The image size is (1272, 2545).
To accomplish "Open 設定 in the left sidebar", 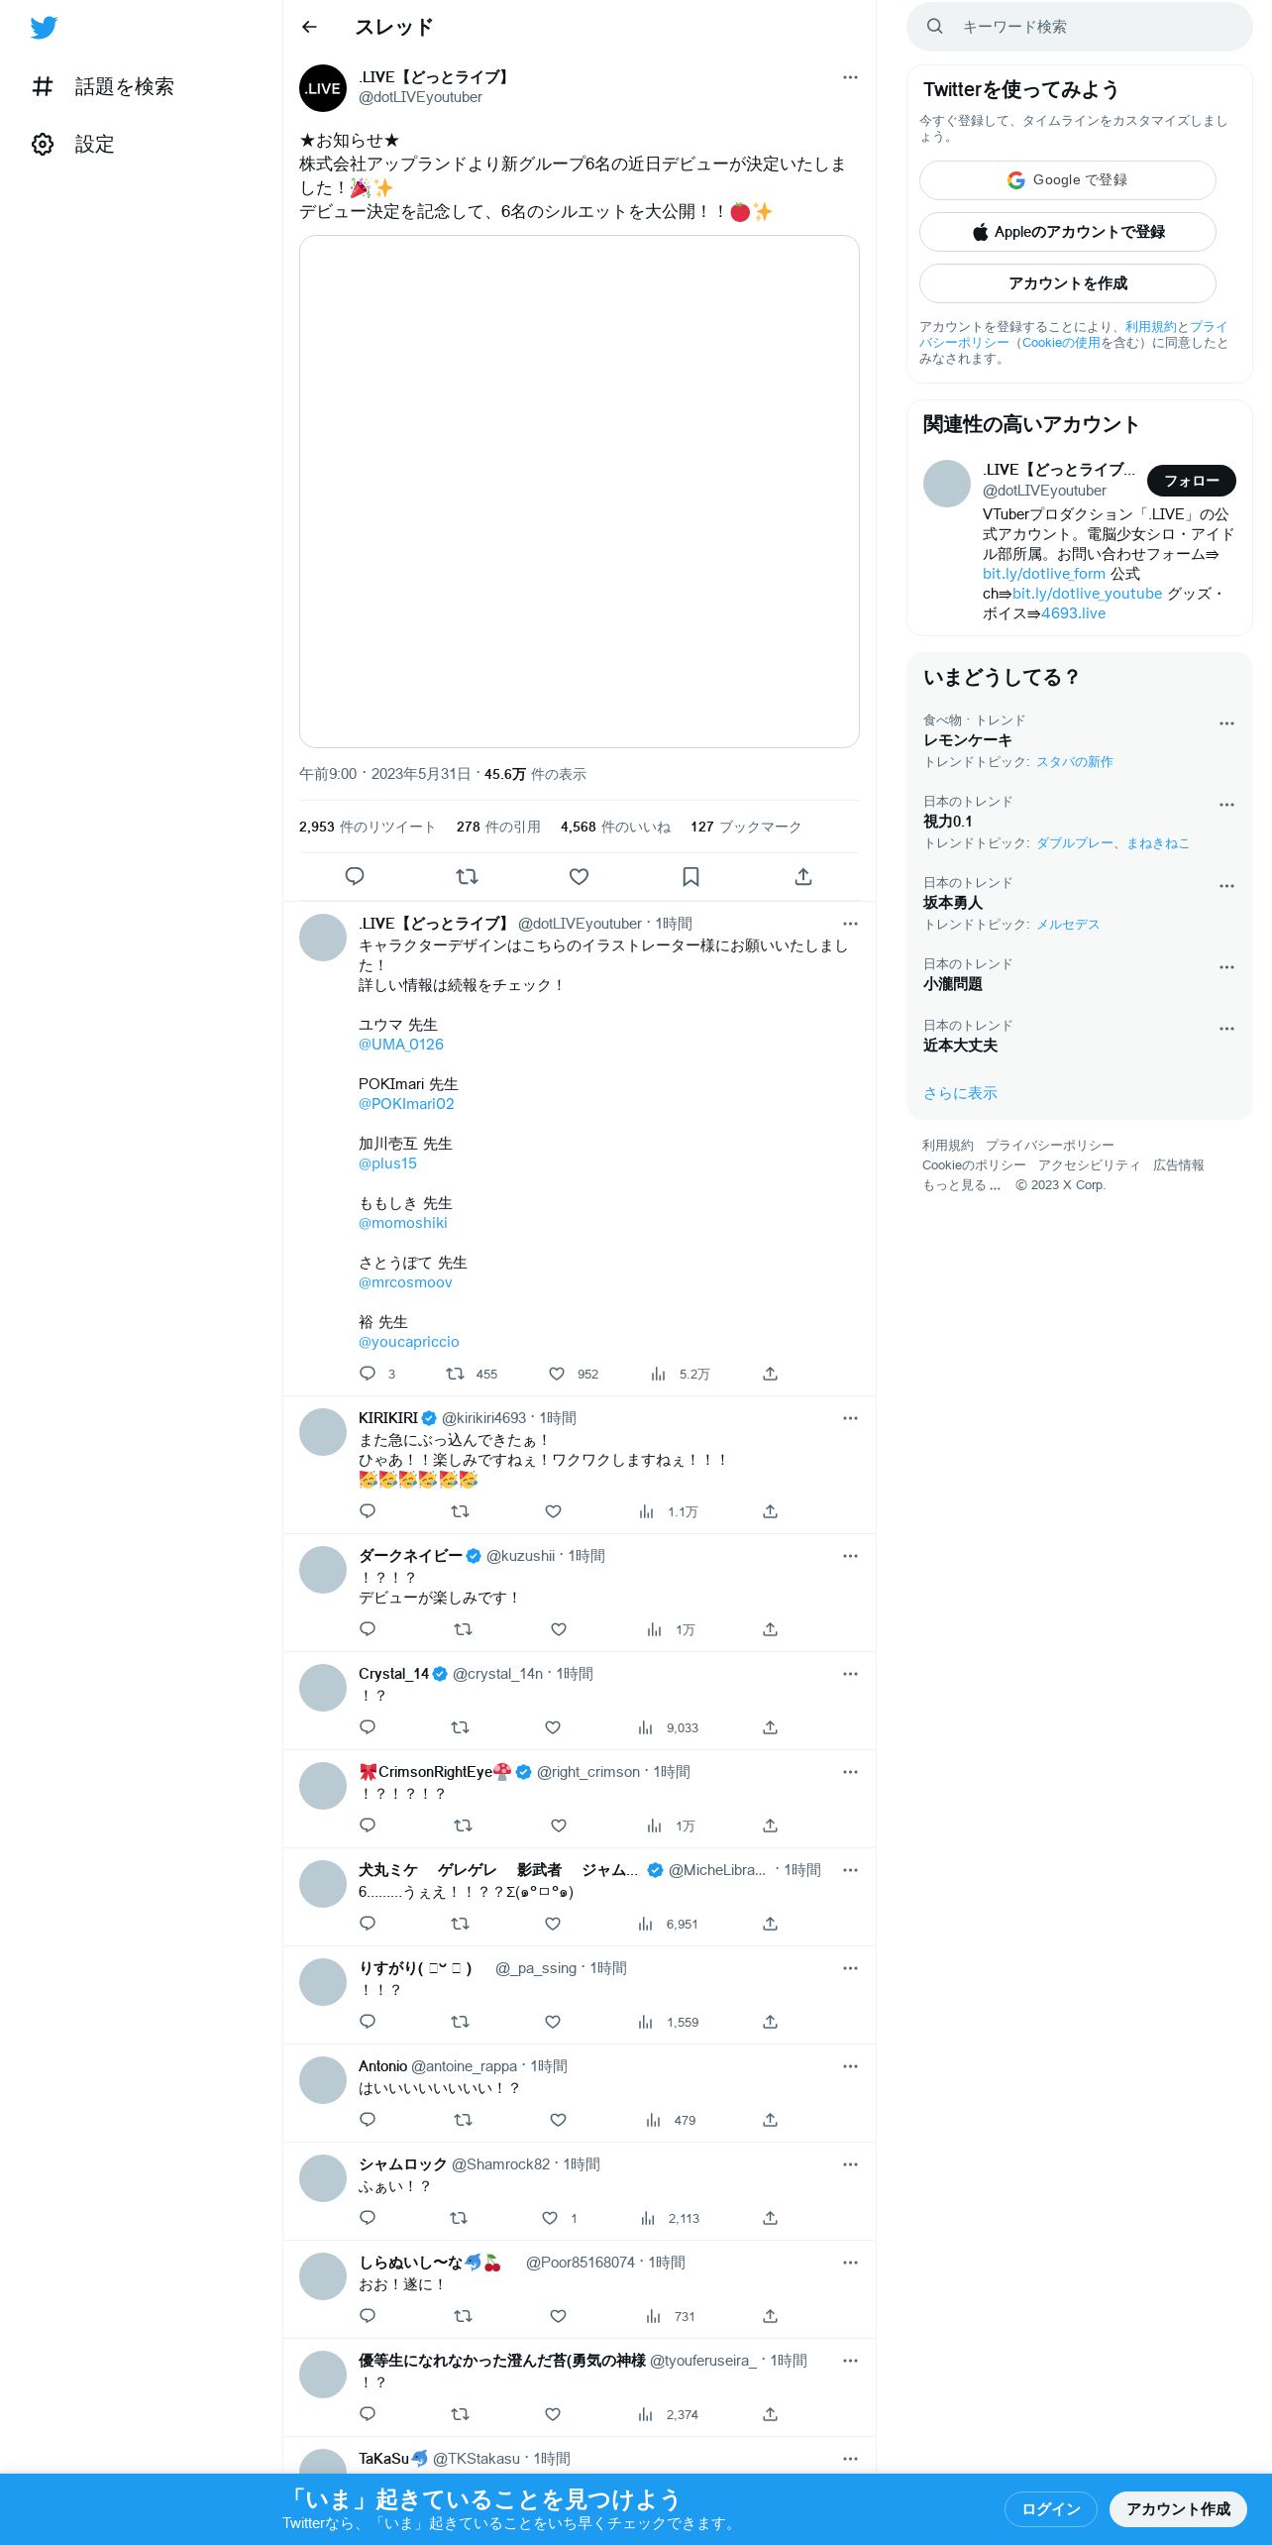I will click(x=73, y=145).
